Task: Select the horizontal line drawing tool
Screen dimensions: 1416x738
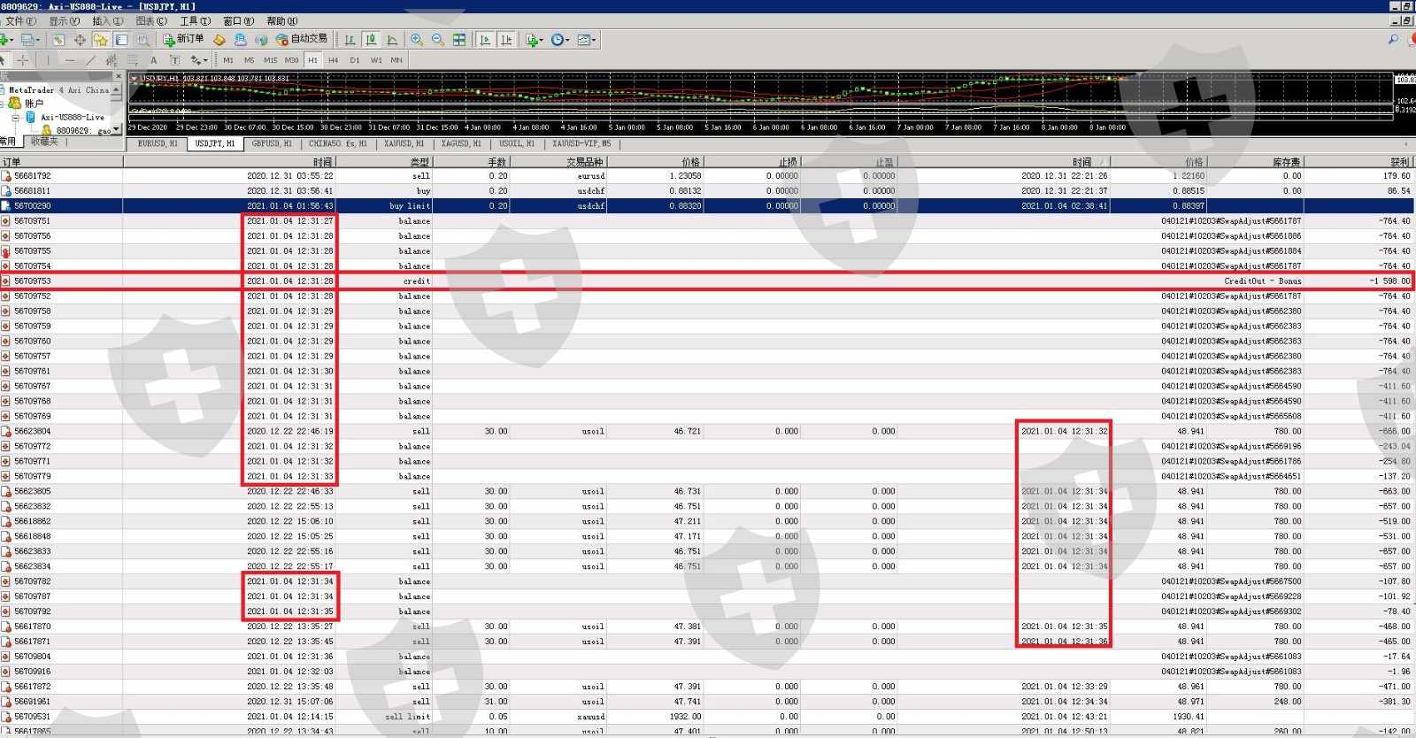Action: click(69, 60)
